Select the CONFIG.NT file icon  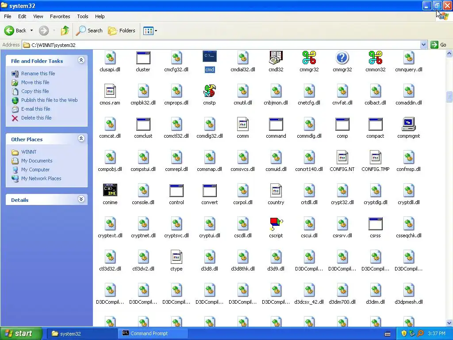click(342, 157)
